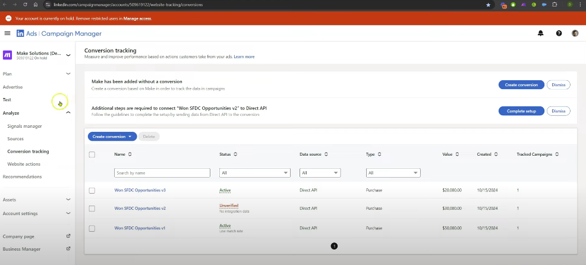Focus the Search by name field
The width and height of the screenshot is (586, 265).
[x=162, y=173]
